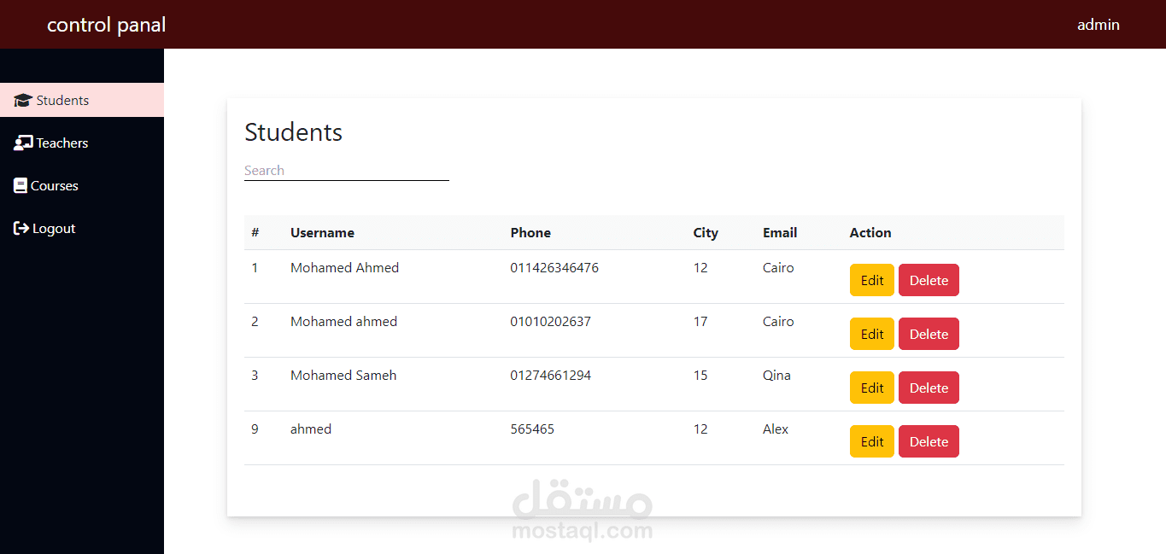This screenshot has height=554, width=1166.
Task: Open the Teachers sidebar menu item
Action: [x=82, y=143]
